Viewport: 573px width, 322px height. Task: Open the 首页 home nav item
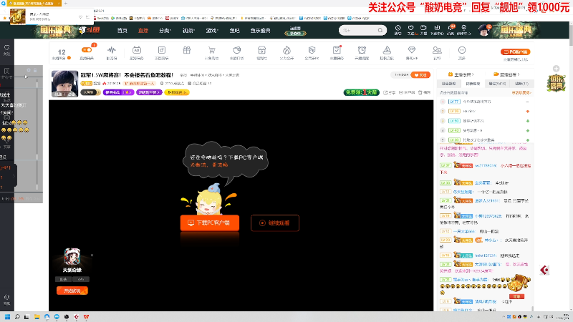tap(122, 30)
